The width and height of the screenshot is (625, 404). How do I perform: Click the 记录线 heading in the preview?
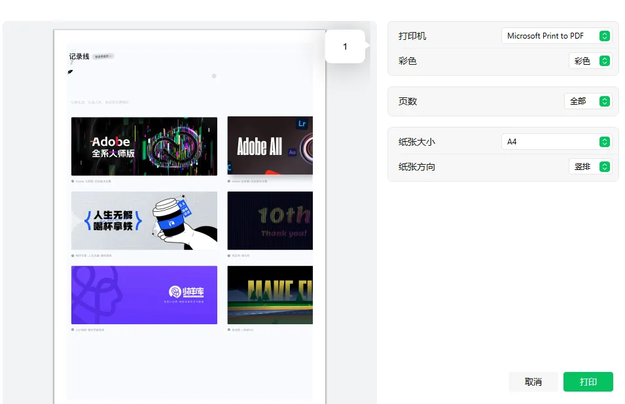click(x=79, y=56)
